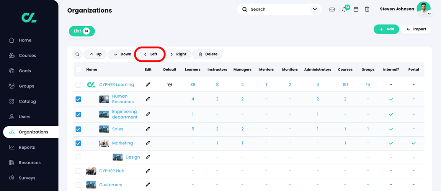Open Resources in the sidebar
This screenshot has height=191, width=441.
(29, 162)
